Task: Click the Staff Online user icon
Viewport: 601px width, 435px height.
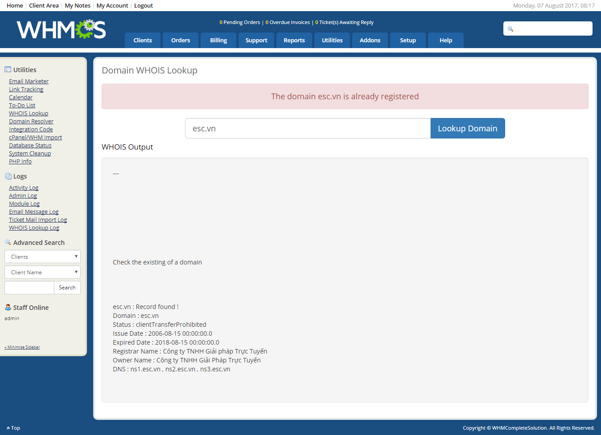Action: [8, 307]
